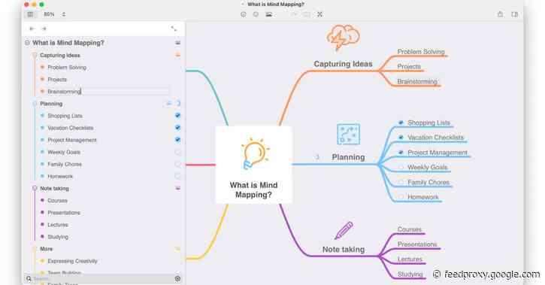Viewport: 545px width, 285px height.
Task: Click the lightbulb image in central node
Action: pos(255,153)
